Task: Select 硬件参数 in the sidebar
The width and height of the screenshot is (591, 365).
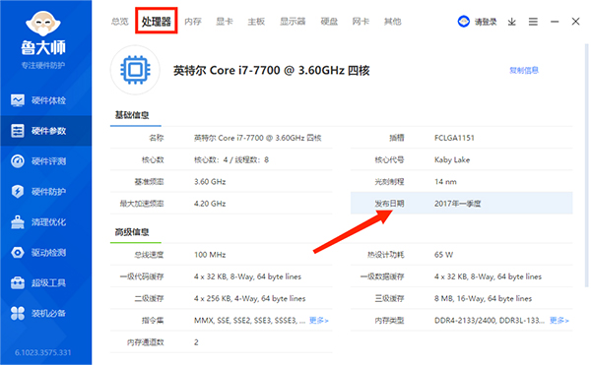Action: tap(45, 131)
